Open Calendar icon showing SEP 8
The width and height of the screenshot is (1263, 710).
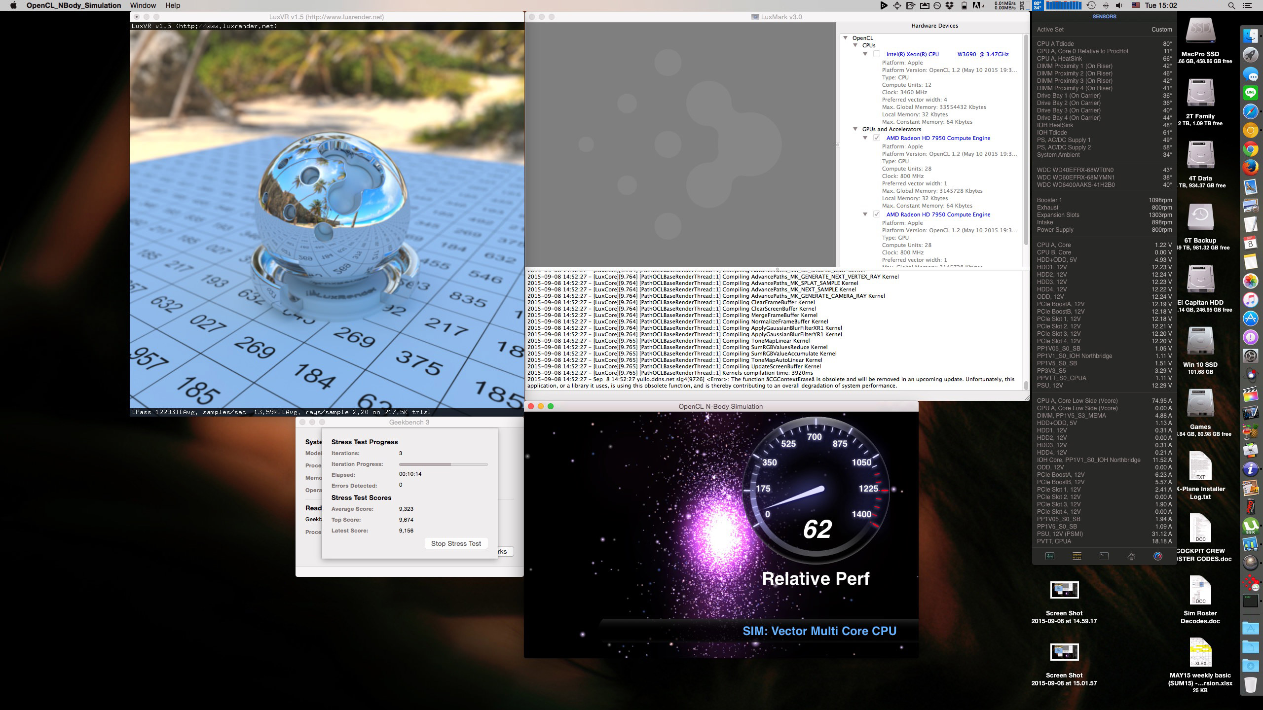(1251, 244)
